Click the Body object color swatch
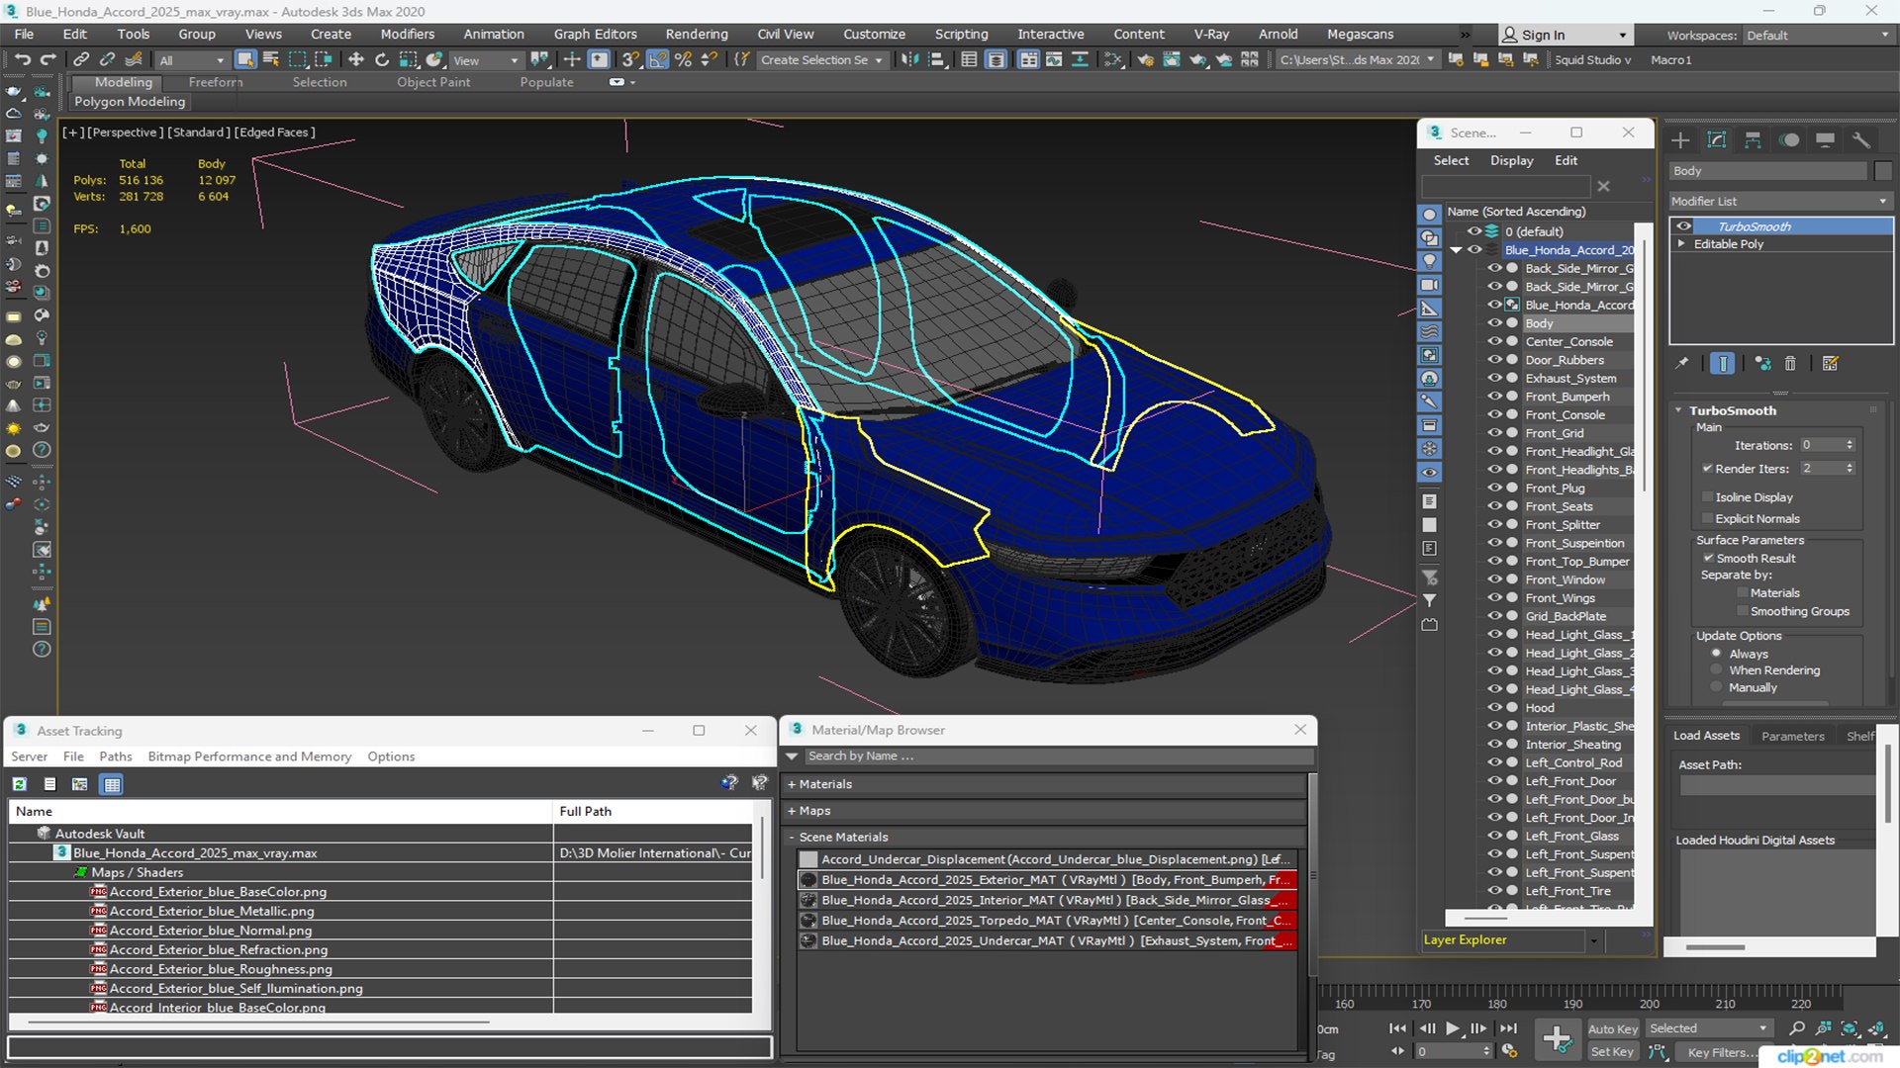Viewport: 1900px width, 1068px height. (x=1882, y=171)
